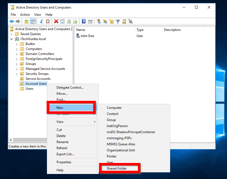Select InetOrgPerson in the New submenu
The image size is (227, 179).
point(133,126)
